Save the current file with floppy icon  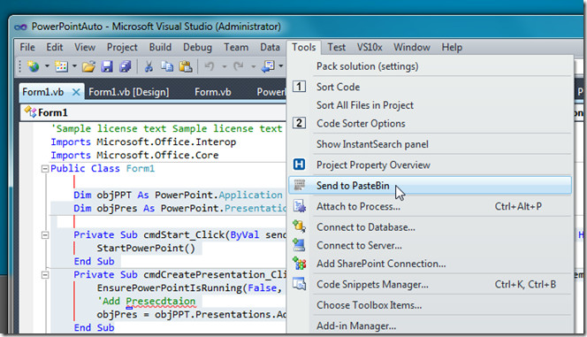coord(107,66)
